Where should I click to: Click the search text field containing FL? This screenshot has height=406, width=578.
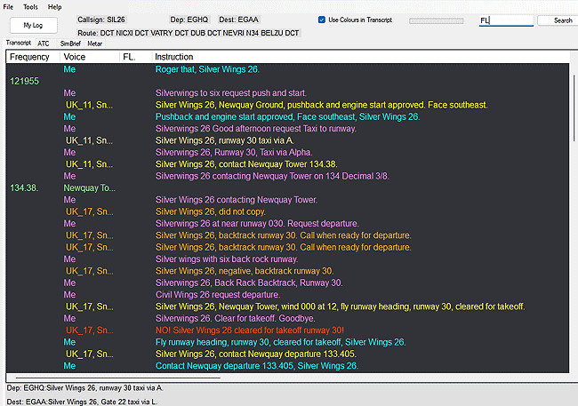point(506,20)
